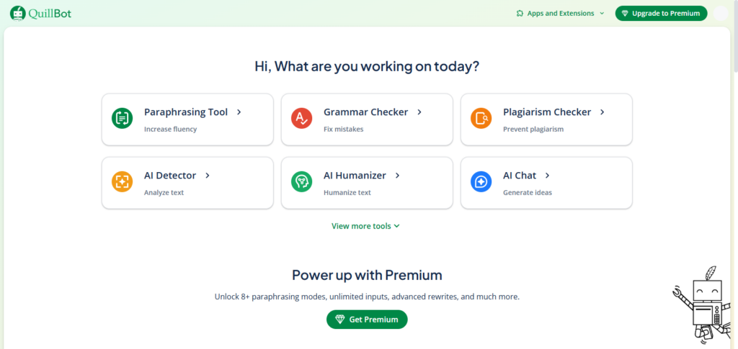Image resolution: width=738 pixels, height=349 pixels.
Task: Click the green Paraphrasing Tool icon
Action: click(x=122, y=118)
